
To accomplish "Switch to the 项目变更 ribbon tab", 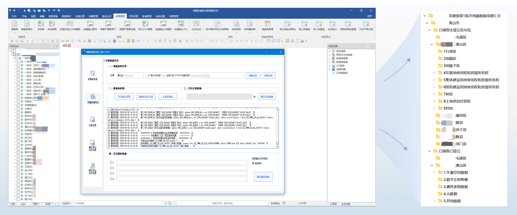I will [133, 16].
